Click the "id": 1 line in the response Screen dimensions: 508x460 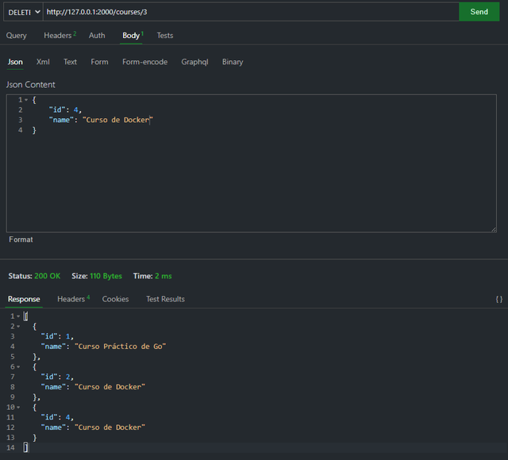[57, 336]
